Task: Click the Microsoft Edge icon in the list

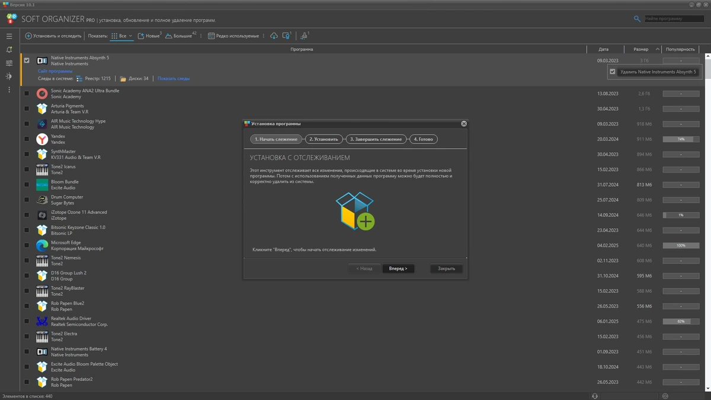Action: (x=42, y=245)
